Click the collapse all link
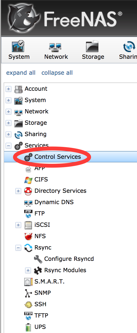 coord(57,73)
